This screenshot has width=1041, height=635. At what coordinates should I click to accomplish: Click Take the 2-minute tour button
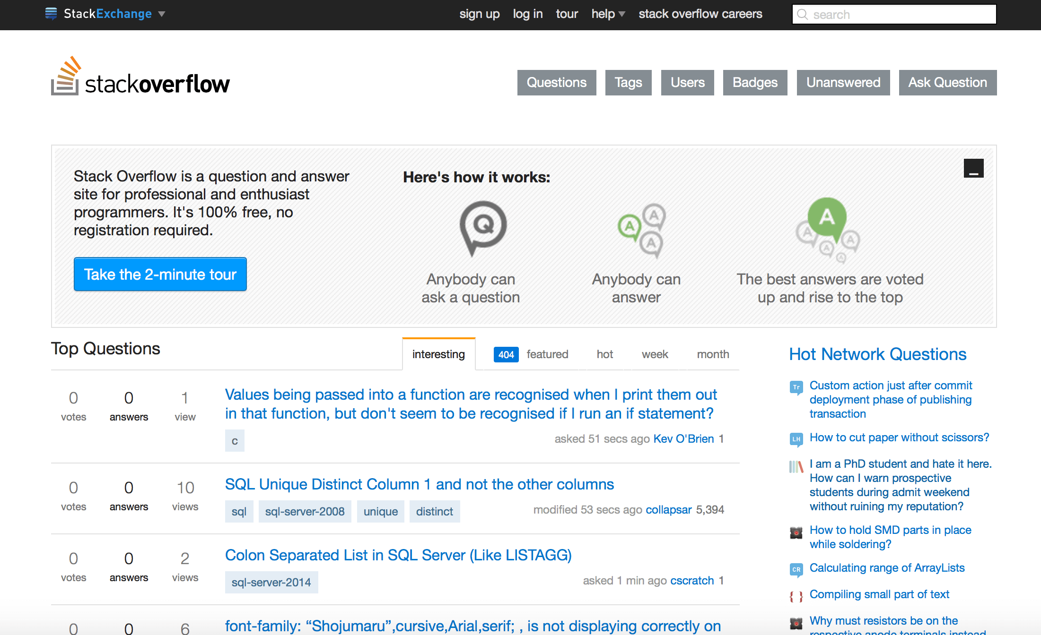[x=160, y=274]
